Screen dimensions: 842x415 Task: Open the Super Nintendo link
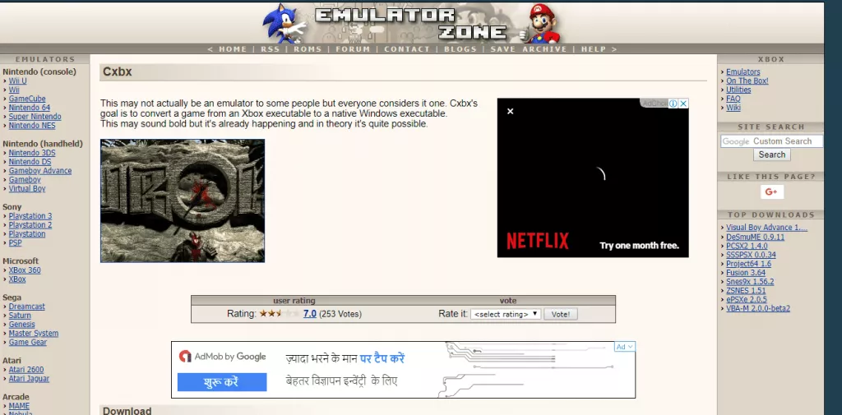[35, 117]
